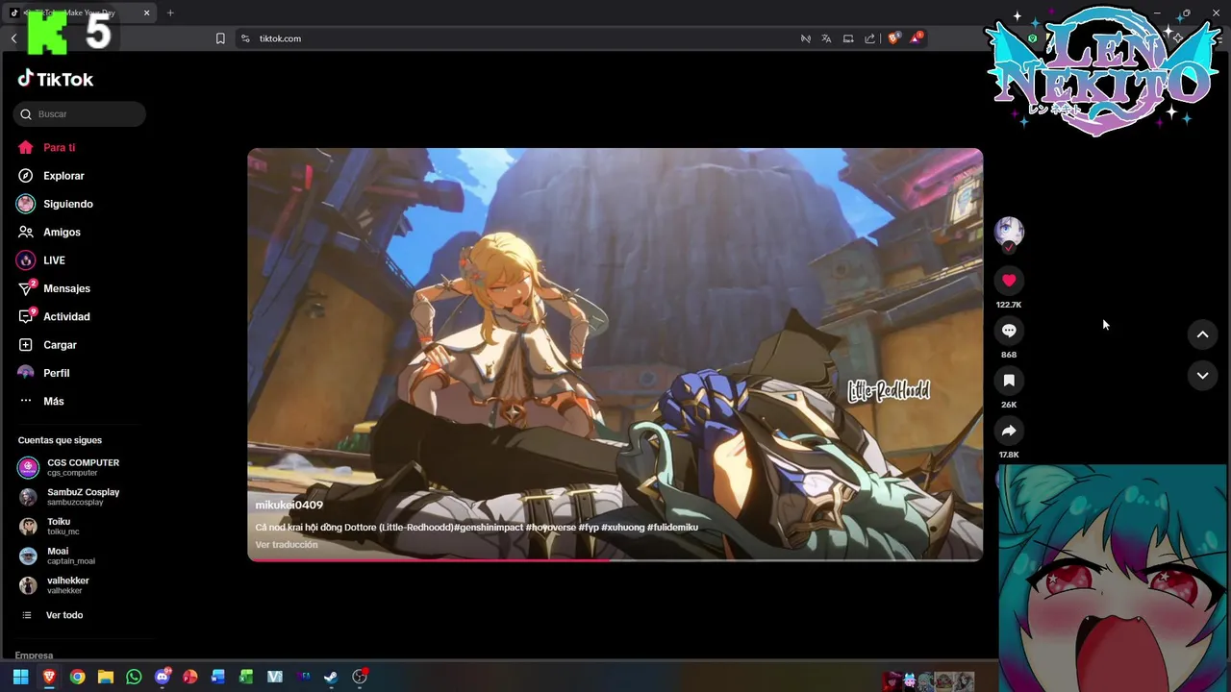1231x692 pixels.
Task: Expand Ver todo followed accounts
Action: coord(64,615)
